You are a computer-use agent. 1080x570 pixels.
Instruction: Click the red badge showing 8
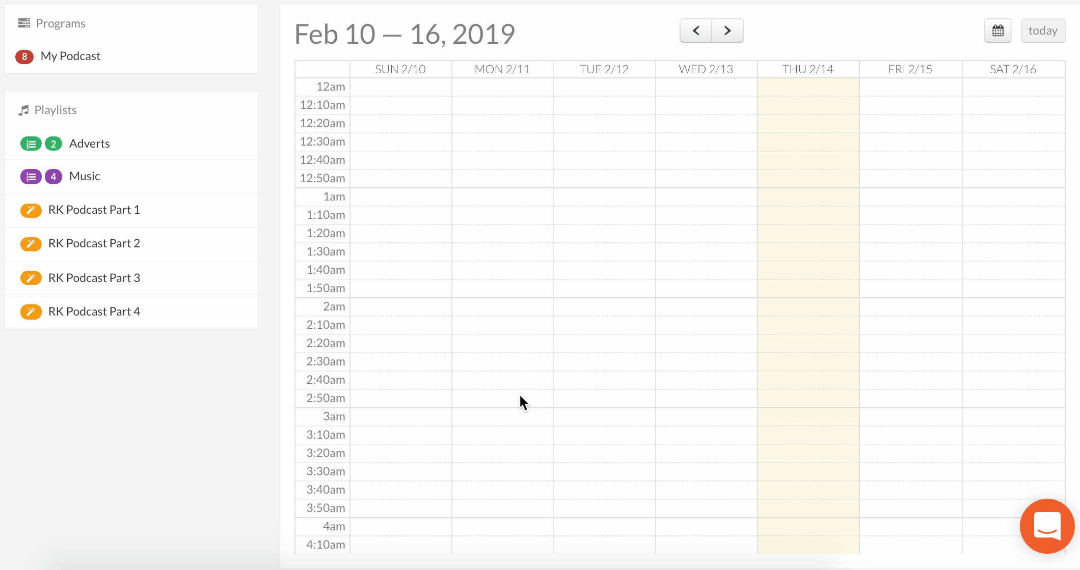point(24,56)
